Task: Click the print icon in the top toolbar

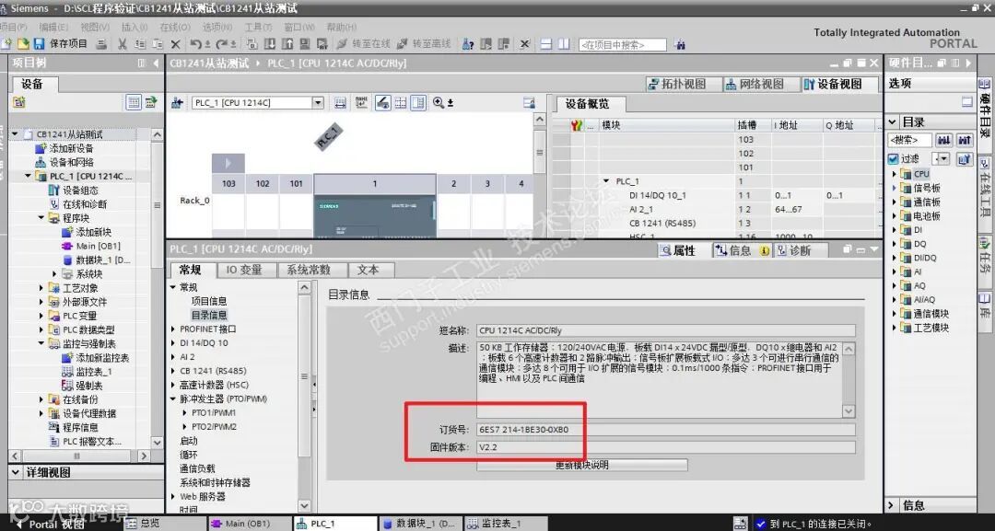Action: tap(101, 44)
